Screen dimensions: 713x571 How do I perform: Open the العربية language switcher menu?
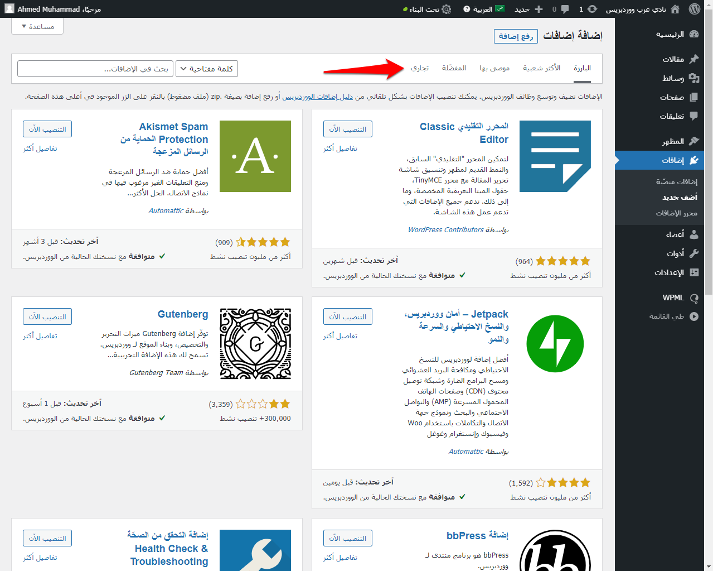(483, 9)
